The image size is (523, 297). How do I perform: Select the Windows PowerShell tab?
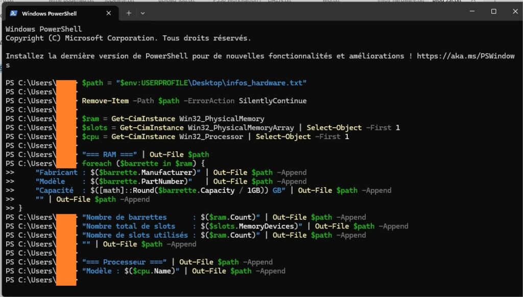(62, 13)
